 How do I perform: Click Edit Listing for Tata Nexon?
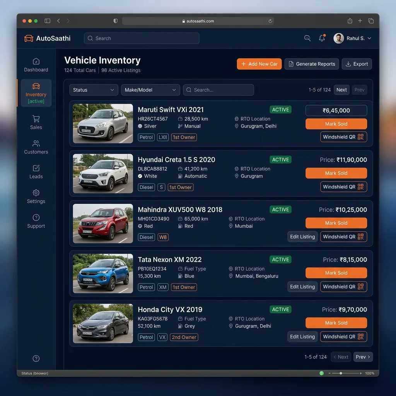coord(302,287)
